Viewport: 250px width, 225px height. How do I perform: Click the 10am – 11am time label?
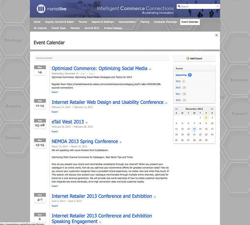87,74
